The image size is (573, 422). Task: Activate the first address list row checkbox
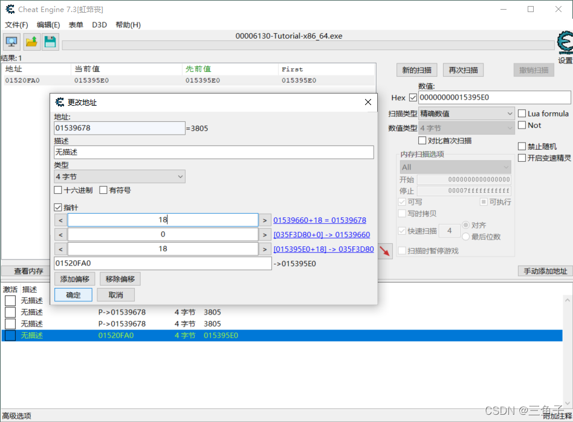point(10,301)
